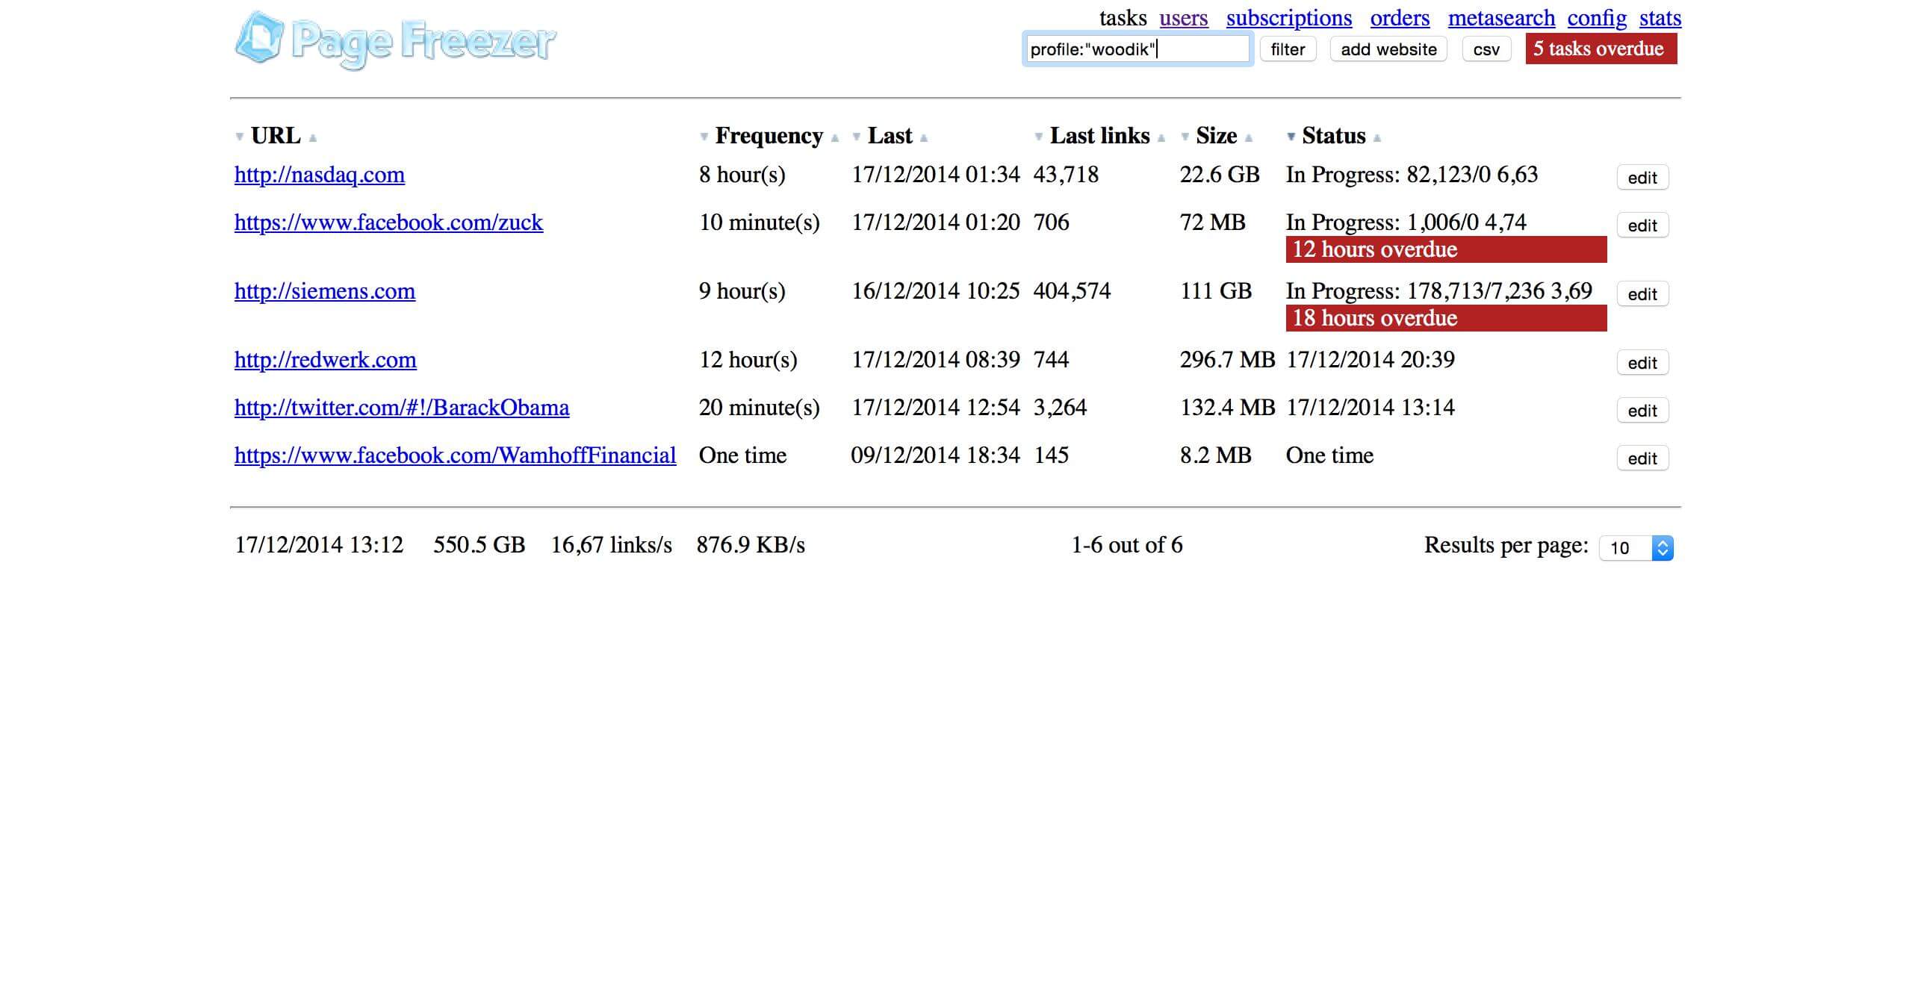1912x1008 pixels.
Task: Show the 5 tasks overdue alert
Action: pos(1601,49)
